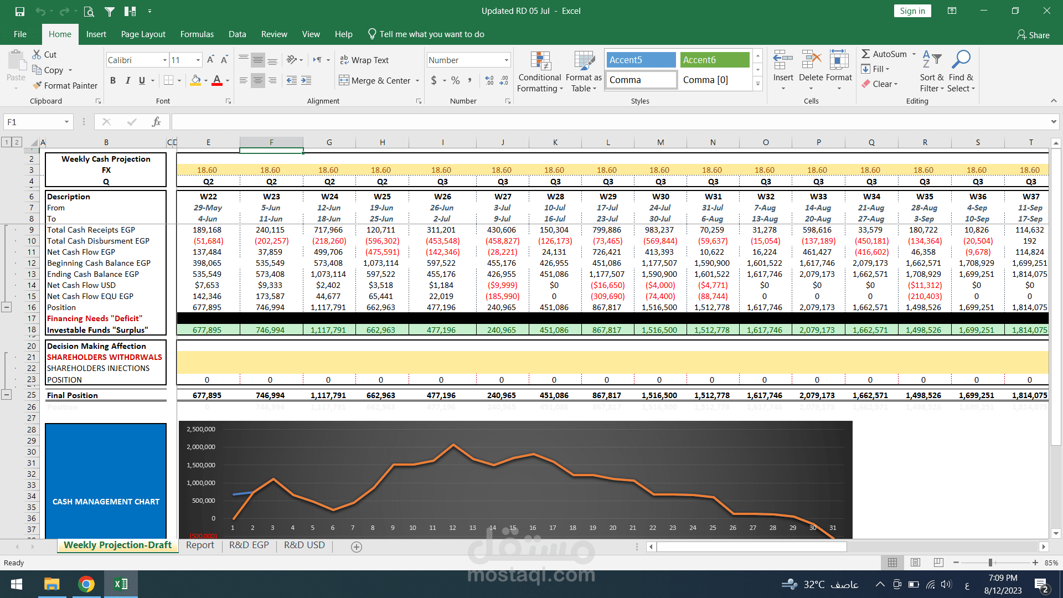
Task: Click the zoom slider handle
Action: [990, 563]
